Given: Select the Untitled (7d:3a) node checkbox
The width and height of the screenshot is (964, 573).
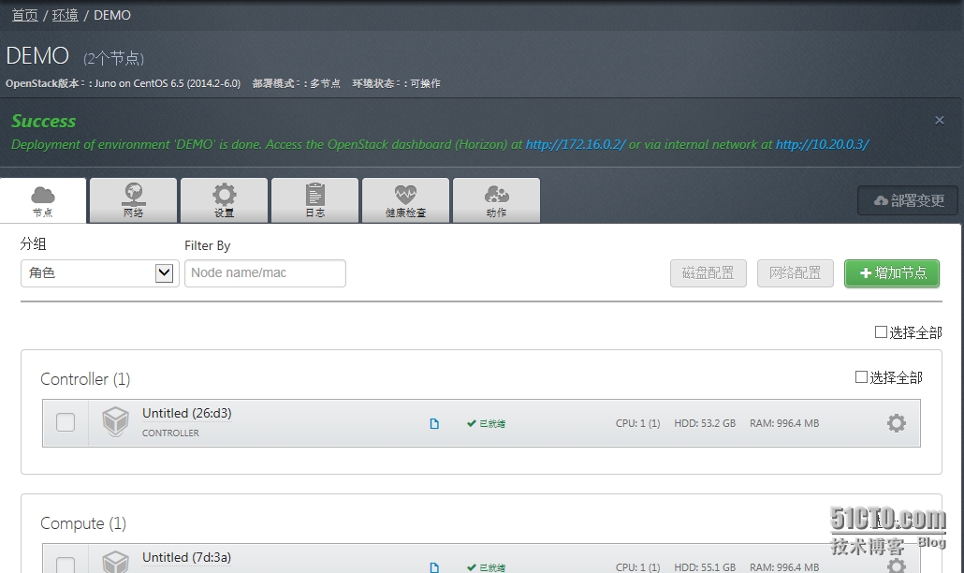Looking at the screenshot, I should pyautogui.click(x=66, y=565).
